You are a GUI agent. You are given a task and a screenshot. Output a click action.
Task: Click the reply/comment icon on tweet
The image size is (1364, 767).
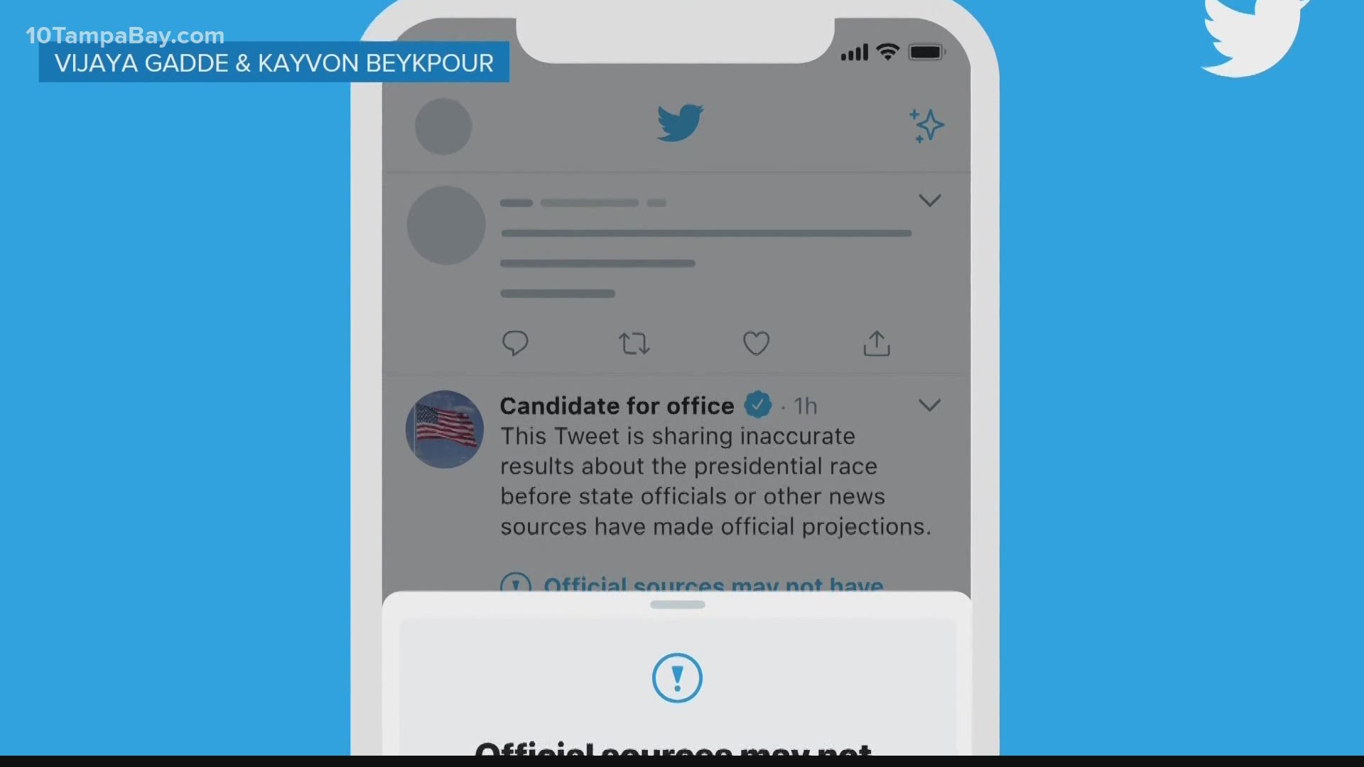(x=516, y=343)
